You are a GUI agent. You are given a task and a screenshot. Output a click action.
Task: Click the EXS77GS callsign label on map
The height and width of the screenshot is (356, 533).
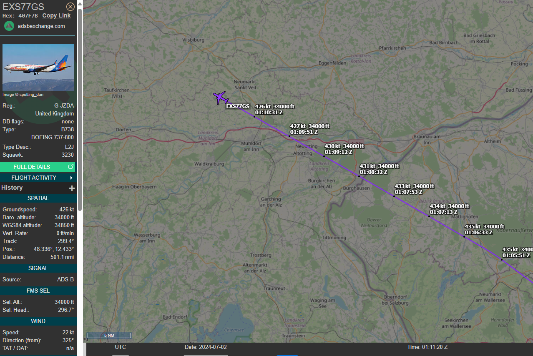click(238, 106)
